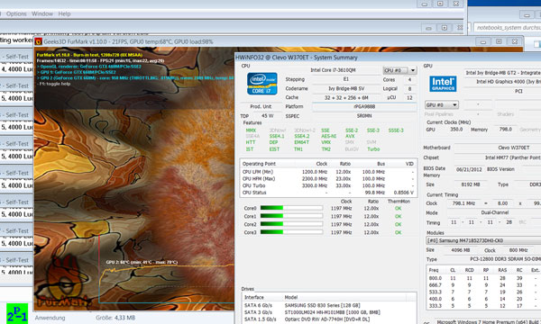Click the 'Interface' column header in Drives

pos(262,297)
